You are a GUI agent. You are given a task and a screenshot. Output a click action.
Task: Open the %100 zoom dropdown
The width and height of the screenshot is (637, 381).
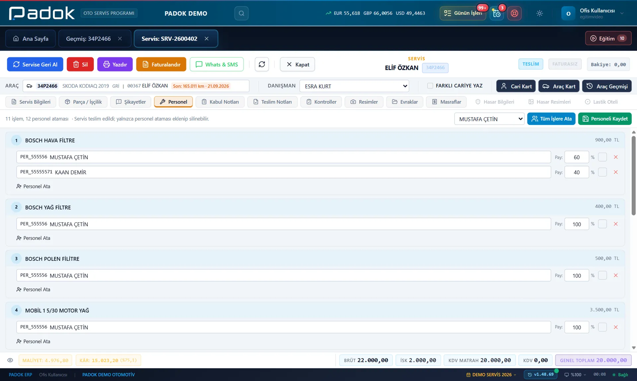pos(575,375)
